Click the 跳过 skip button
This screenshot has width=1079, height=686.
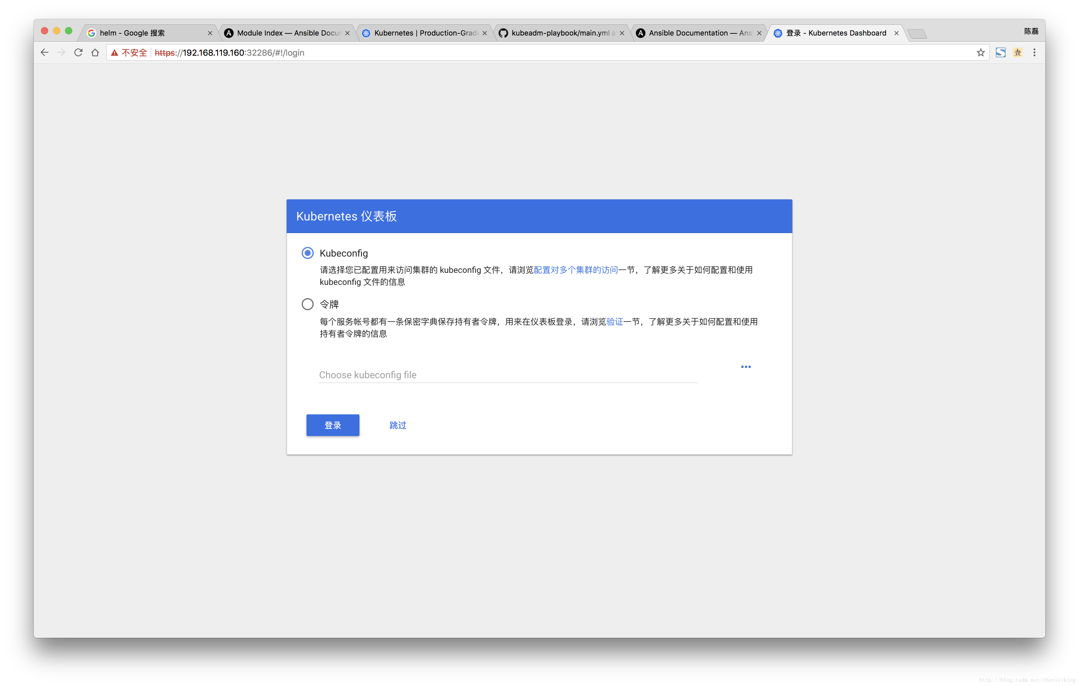[397, 425]
